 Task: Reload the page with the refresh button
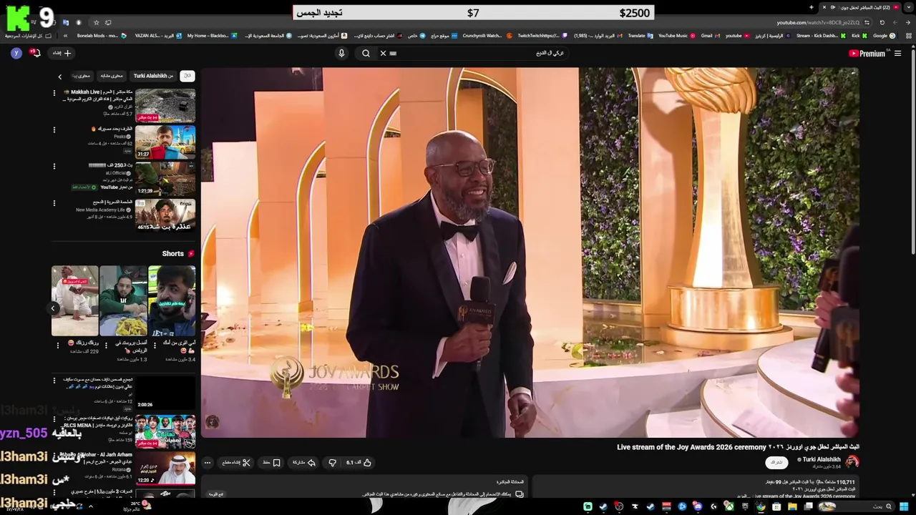[x=882, y=22]
